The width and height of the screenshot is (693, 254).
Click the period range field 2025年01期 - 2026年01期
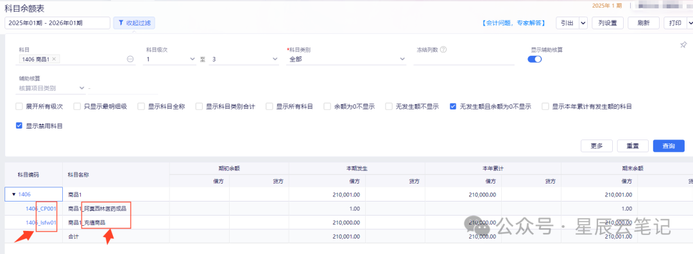tap(57, 23)
